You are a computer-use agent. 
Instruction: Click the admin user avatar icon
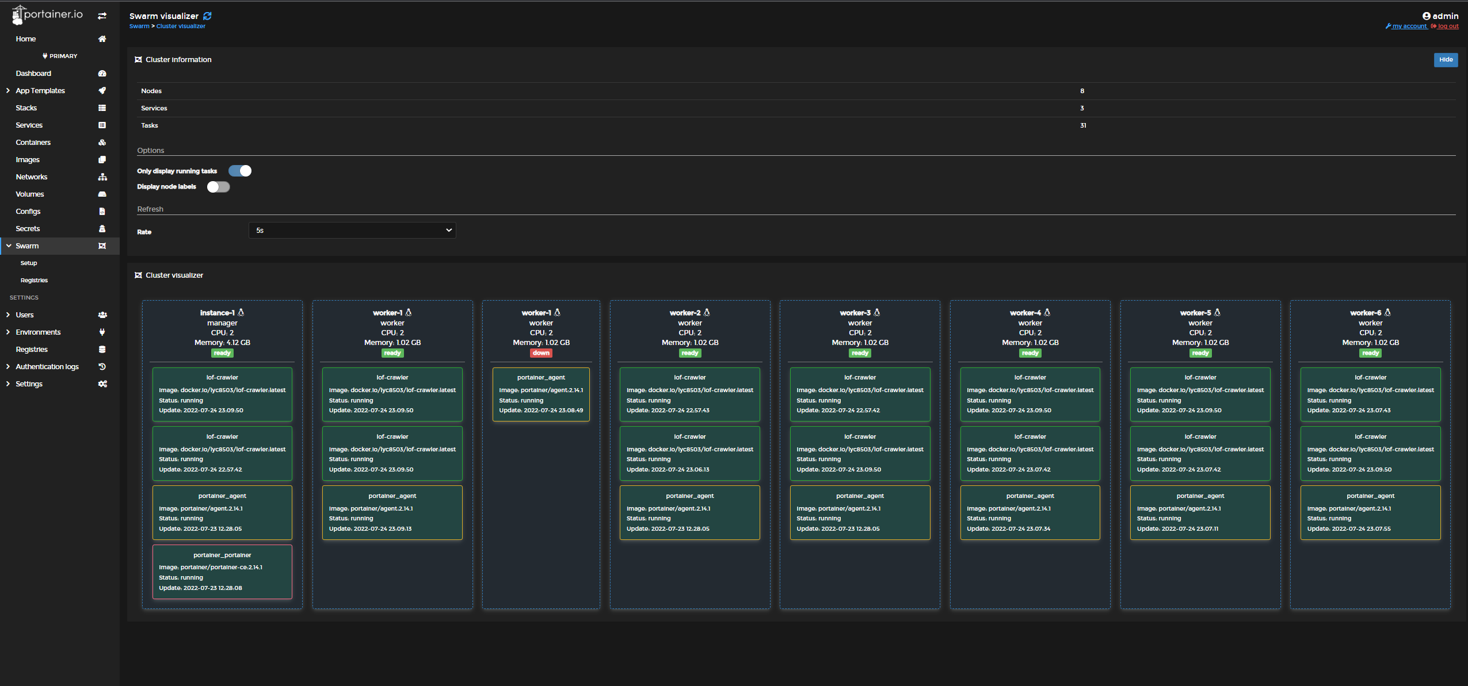coord(1426,16)
